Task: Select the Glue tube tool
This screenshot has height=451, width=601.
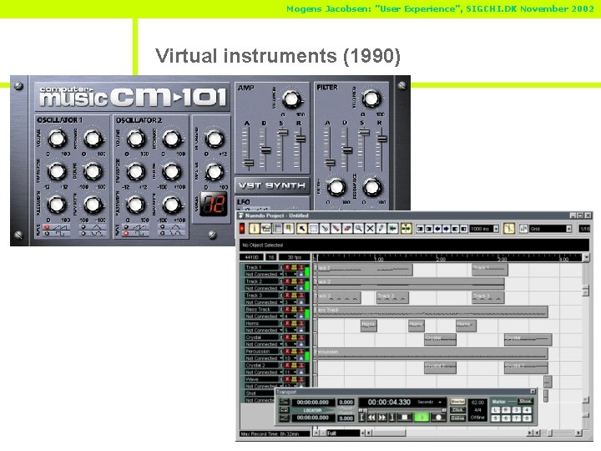Action: (x=336, y=229)
